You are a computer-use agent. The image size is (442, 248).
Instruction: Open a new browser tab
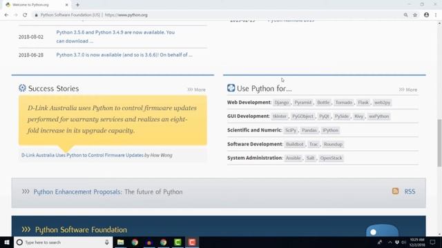click(x=77, y=5)
